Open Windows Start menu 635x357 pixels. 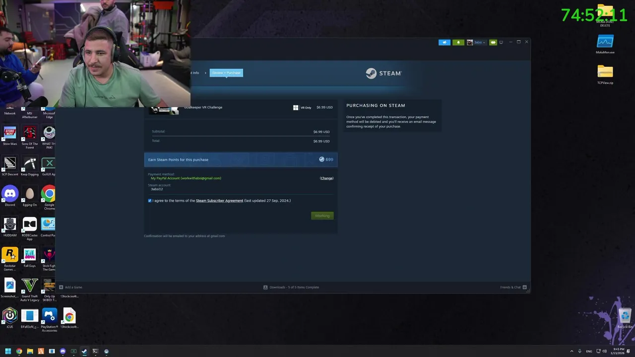pyautogui.click(x=8, y=351)
